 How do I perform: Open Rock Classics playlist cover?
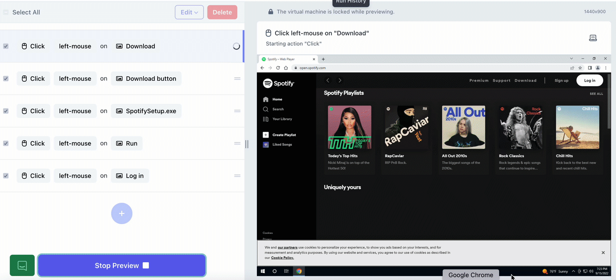[520, 127]
